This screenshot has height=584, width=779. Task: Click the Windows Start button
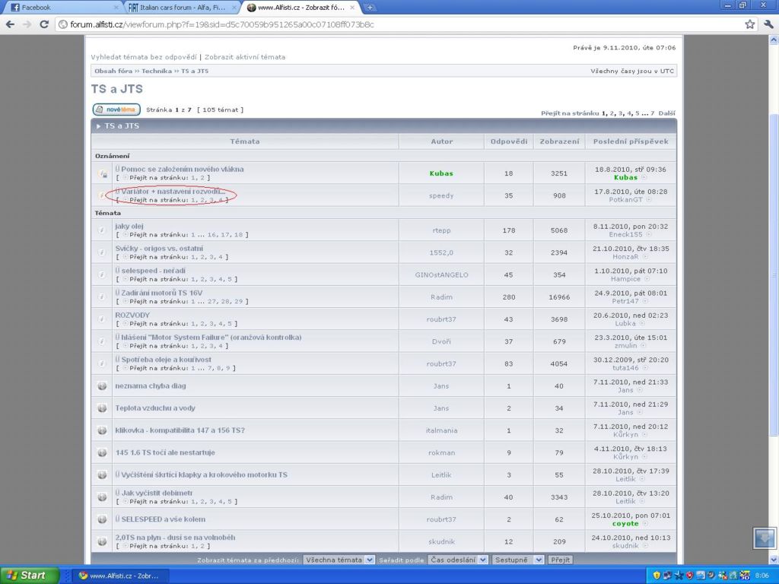coord(29,576)
